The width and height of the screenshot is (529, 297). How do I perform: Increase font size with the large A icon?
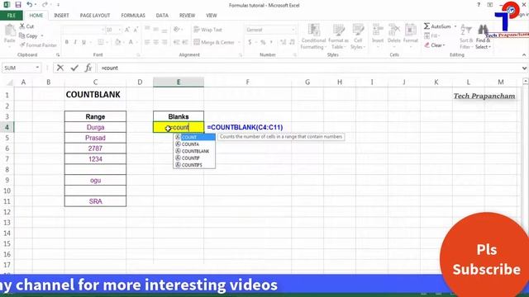click(127, 30)
